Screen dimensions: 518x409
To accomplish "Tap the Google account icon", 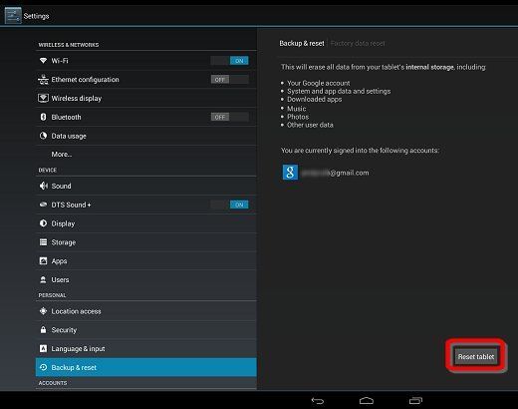I will tap(290, 173).
